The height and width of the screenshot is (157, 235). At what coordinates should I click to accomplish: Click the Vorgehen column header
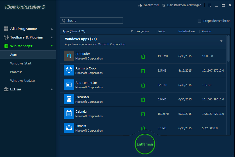(x=142, y=31)
